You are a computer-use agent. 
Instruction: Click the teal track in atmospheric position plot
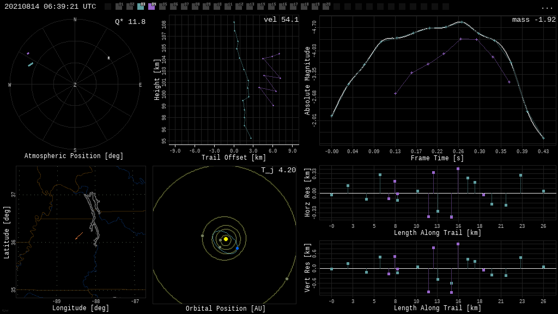click(x=31, y=64)
